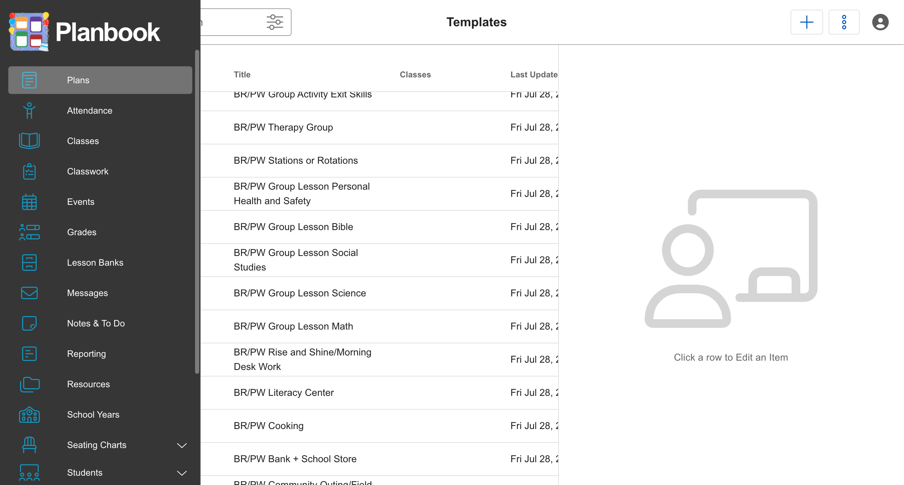Select BR/PW Literacy Center row

(x=379, y=392)
